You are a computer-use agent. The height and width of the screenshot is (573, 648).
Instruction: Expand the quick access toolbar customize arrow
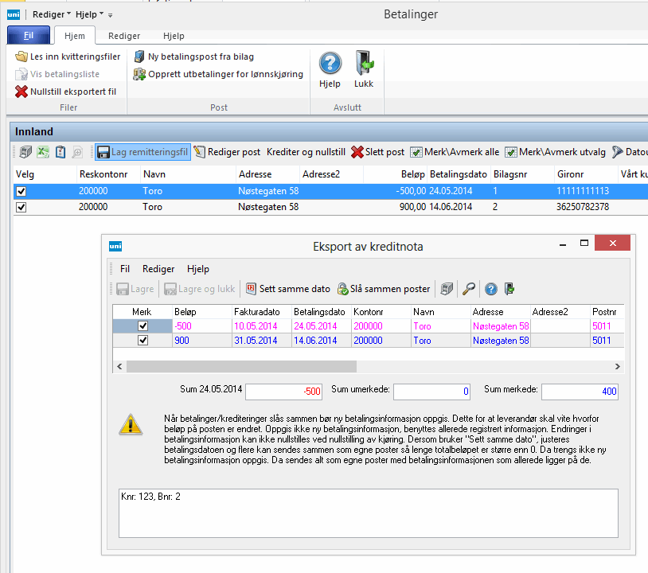(111, 15)
